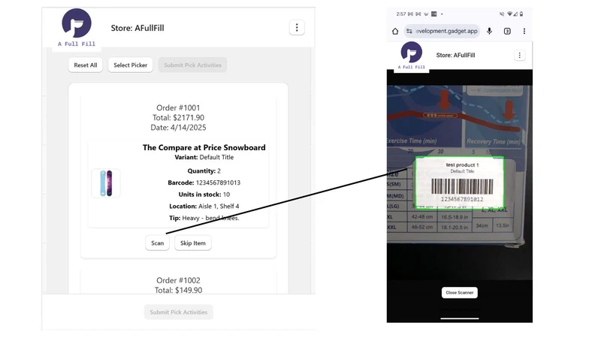Image resolution: width=601 pixels, height=338 pixels.
Task: Tap the home icon in phone browser
Action: (x=395, y=31)
